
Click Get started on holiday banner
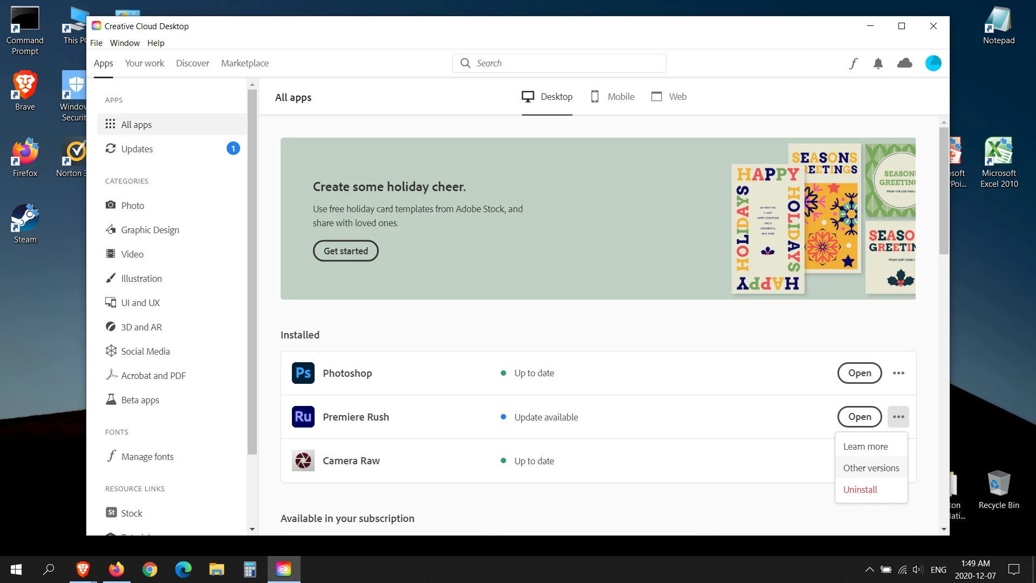coord(346,251)
